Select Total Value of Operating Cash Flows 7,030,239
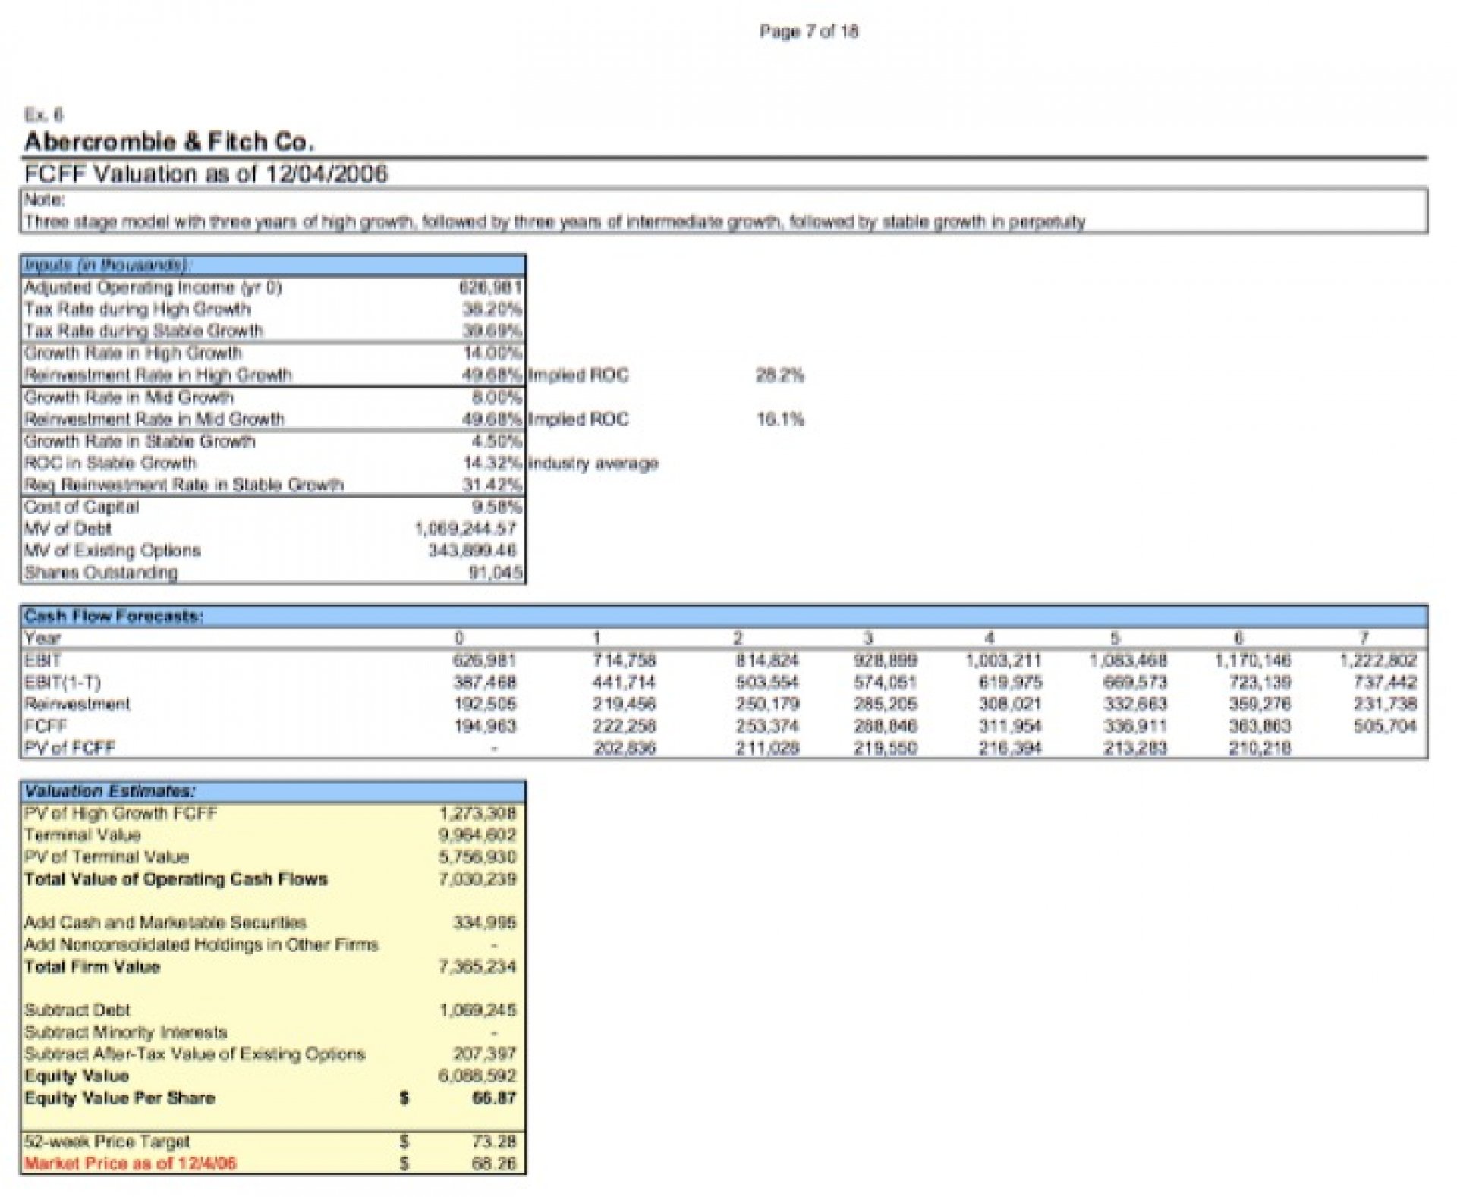Image resolution: width=1457 pixels, height=1197 pixels. [477, 879]
